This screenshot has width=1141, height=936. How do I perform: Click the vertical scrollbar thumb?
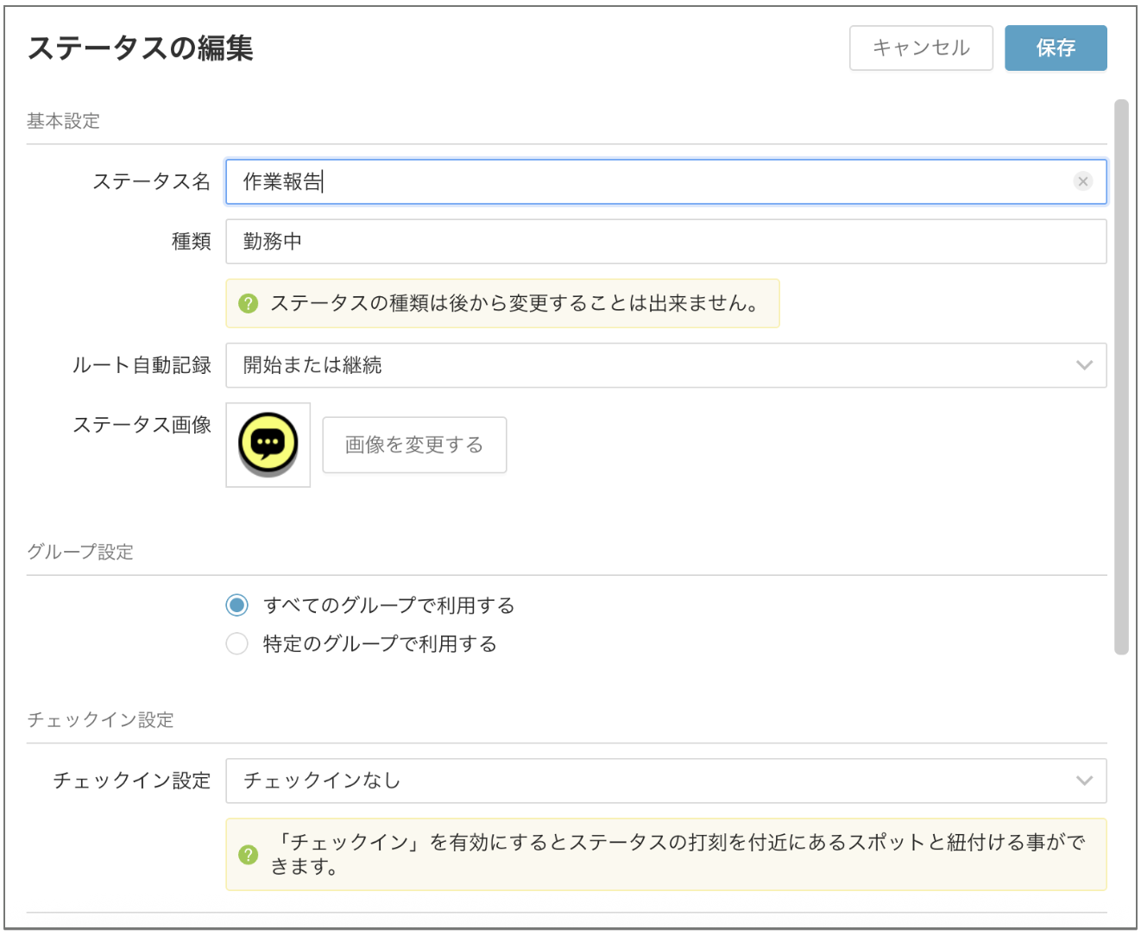click(1121, 377)
